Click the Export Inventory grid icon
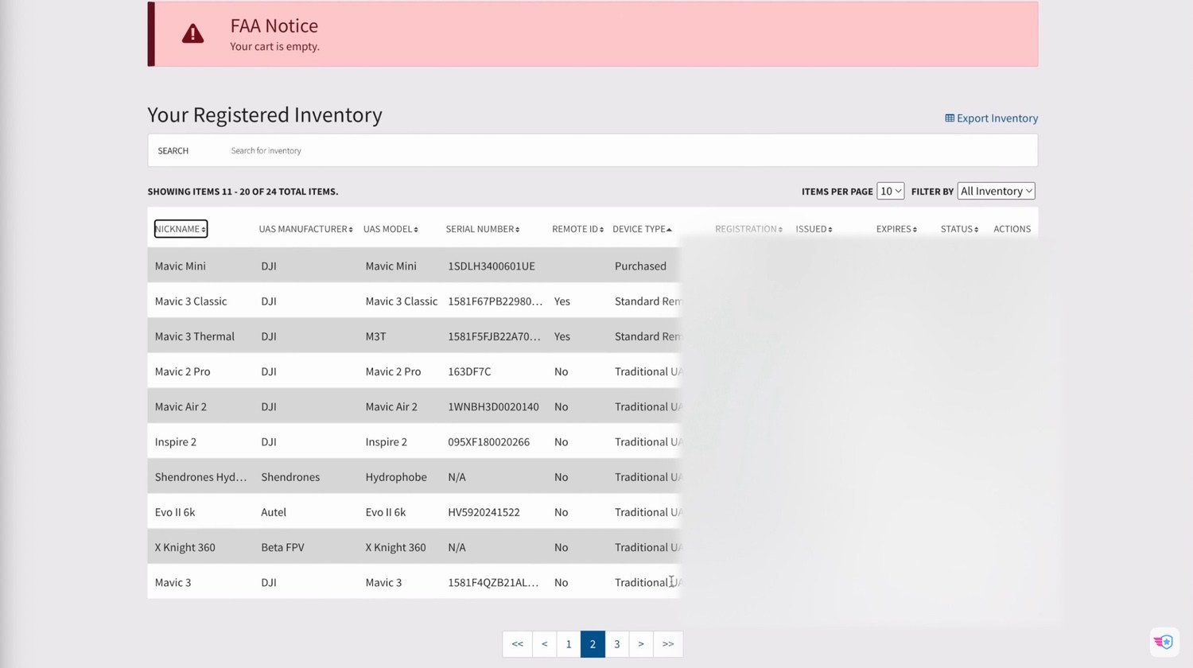Screen dimensions: 1193x668 [x=950, y=118]
